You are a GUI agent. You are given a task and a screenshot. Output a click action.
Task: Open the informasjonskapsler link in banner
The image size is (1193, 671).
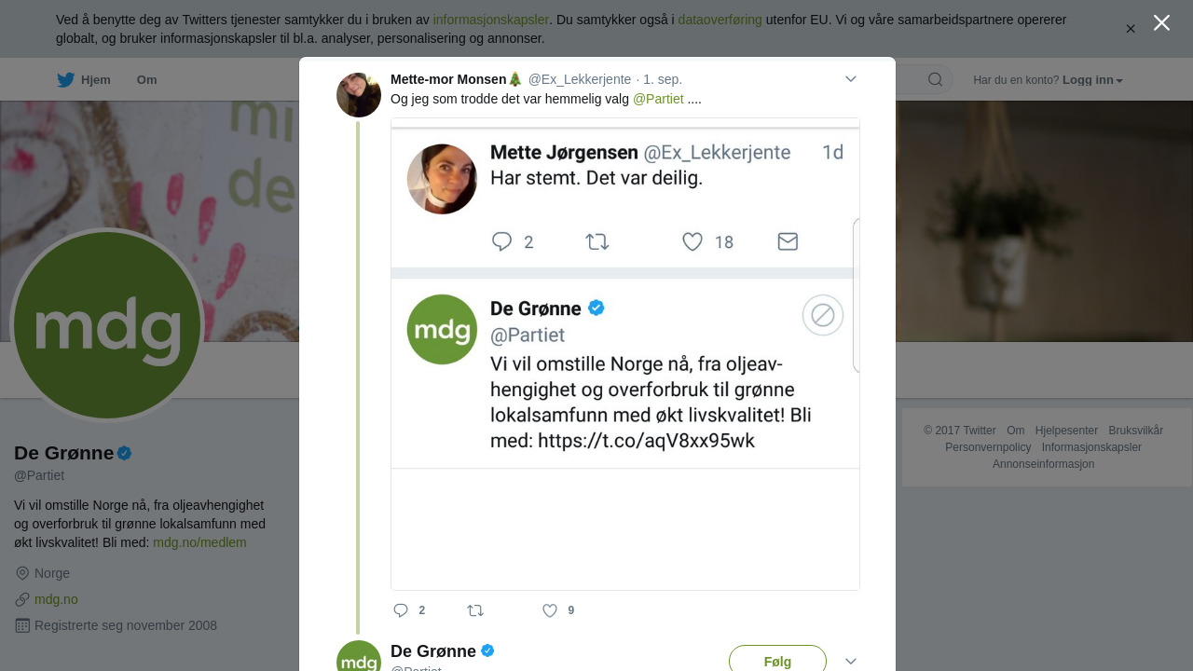[x=491, y=20]
